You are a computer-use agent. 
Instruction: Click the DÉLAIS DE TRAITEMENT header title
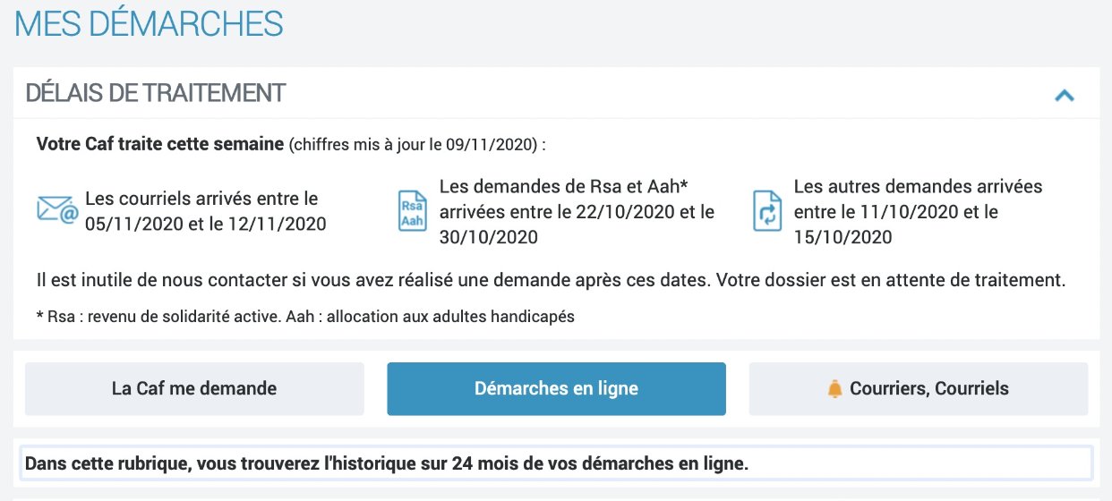click(156, 92)
